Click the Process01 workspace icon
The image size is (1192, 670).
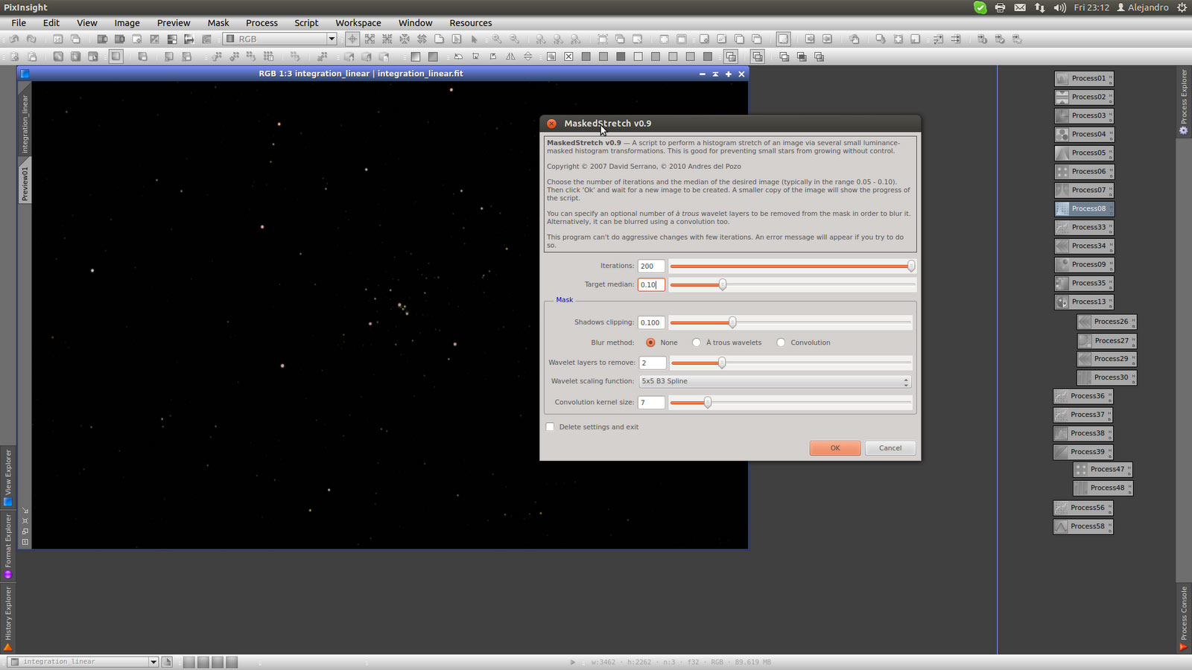1084,78
